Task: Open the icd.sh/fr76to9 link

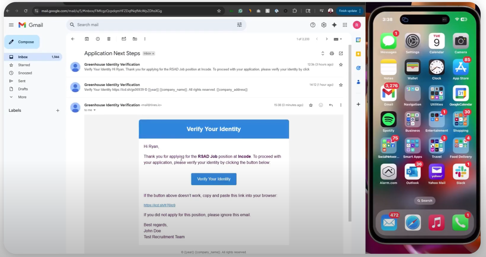Action: point(159,205)
